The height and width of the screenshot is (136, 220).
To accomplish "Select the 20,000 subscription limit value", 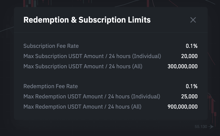I will pyautogui.click(x=189, y=56).
